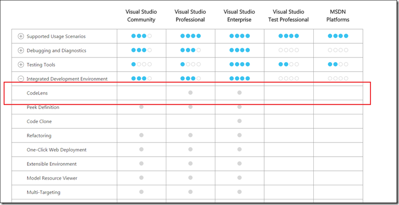This screenshot has height=205, width=399.
Task: Click the Code Clone dot under Enterprise
Action: (x=239, y=121)
